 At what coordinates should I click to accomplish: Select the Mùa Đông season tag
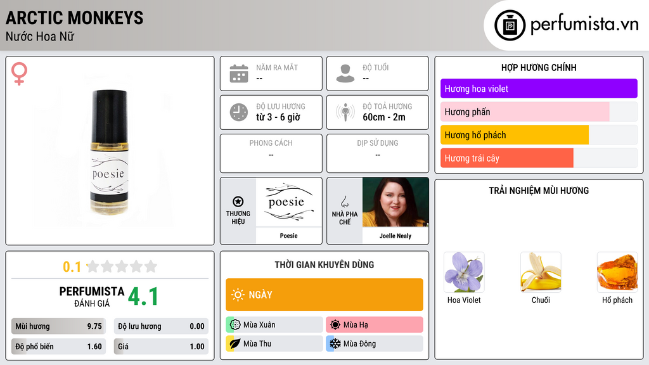(x=375, y=343)
